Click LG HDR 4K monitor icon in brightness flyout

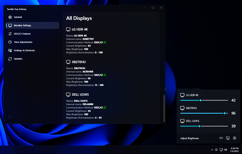pos(182,95)
